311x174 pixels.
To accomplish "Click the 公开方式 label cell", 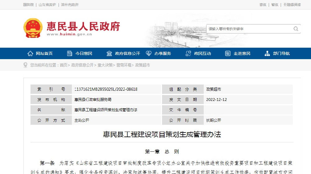I will (x=51, y=120).
